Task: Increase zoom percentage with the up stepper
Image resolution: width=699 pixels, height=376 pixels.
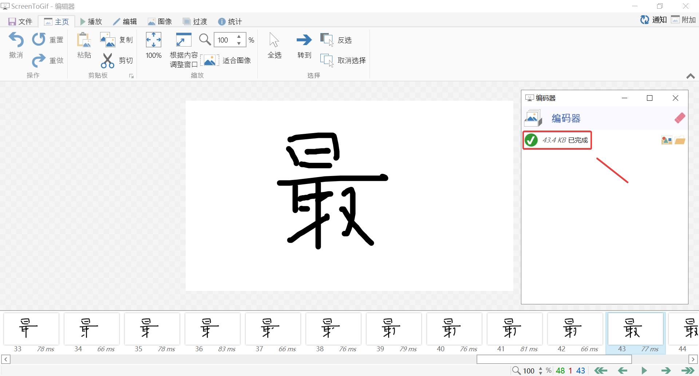Action: pos(239,37)
